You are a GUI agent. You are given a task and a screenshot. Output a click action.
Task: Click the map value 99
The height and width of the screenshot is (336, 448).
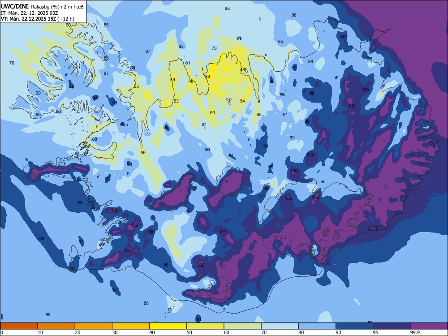pyautogui.click(x=307, y=121)
